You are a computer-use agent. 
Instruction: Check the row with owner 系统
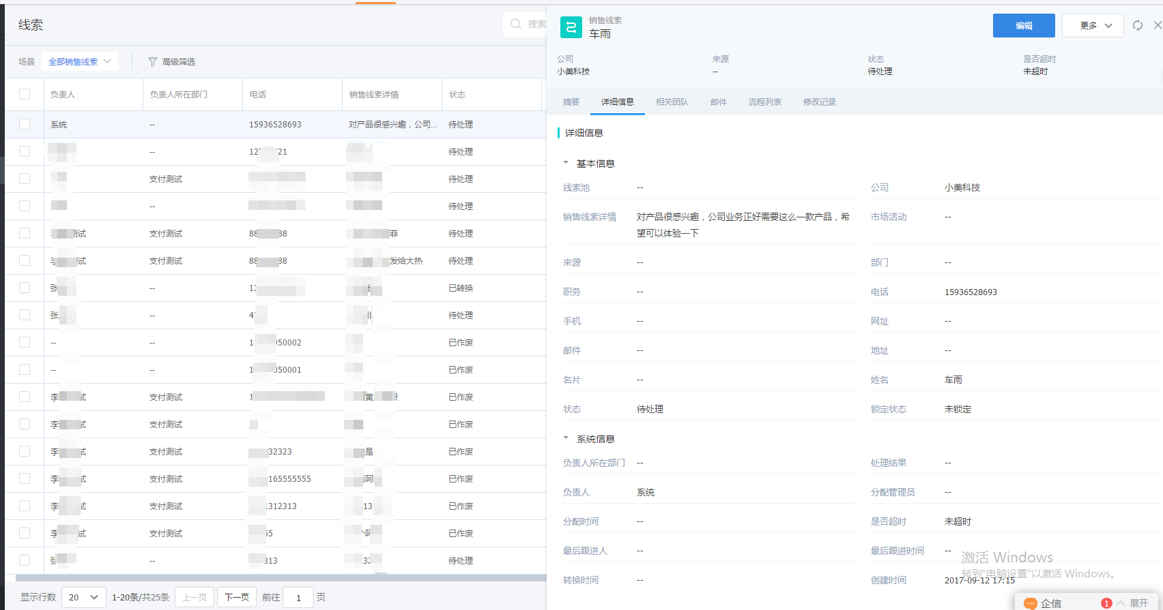(x=25, y=124)
